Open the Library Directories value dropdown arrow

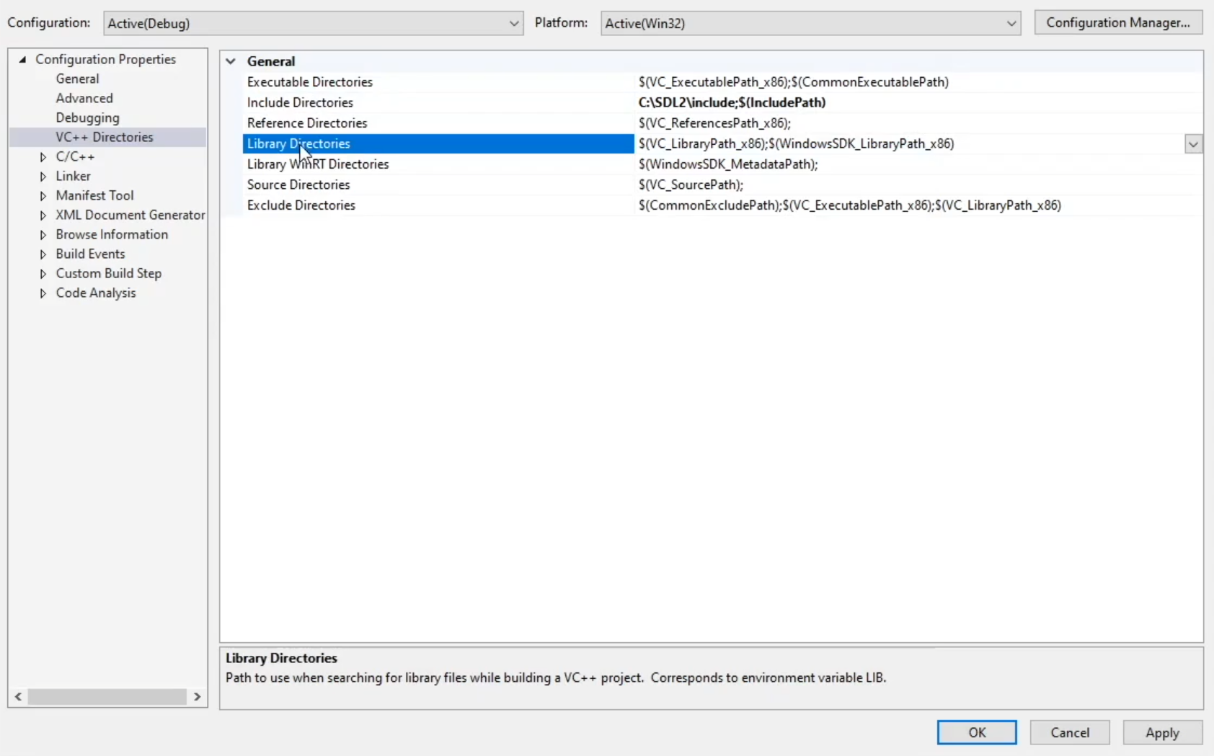point(1193,144)
